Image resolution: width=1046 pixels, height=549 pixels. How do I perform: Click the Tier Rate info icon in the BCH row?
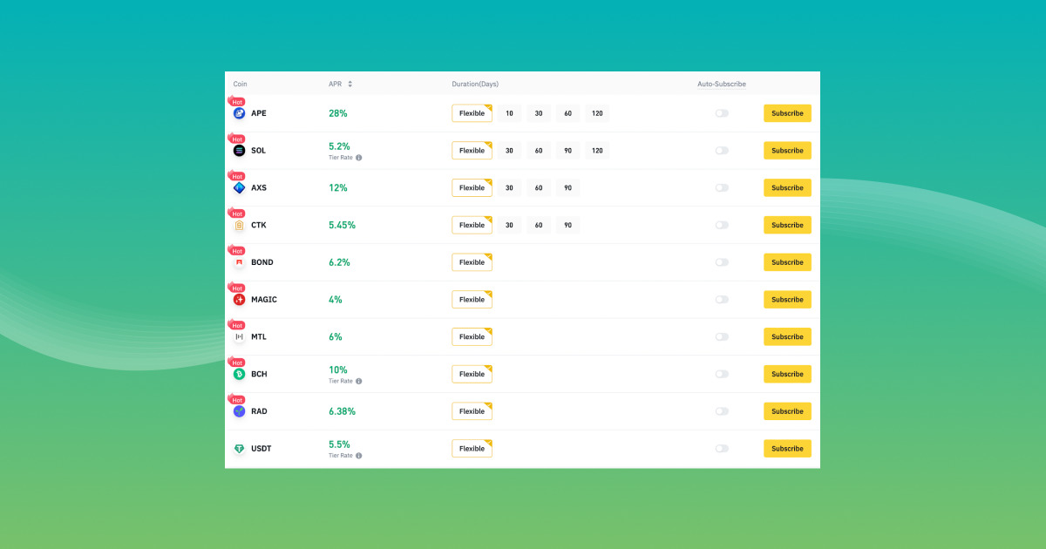point(357,381)
